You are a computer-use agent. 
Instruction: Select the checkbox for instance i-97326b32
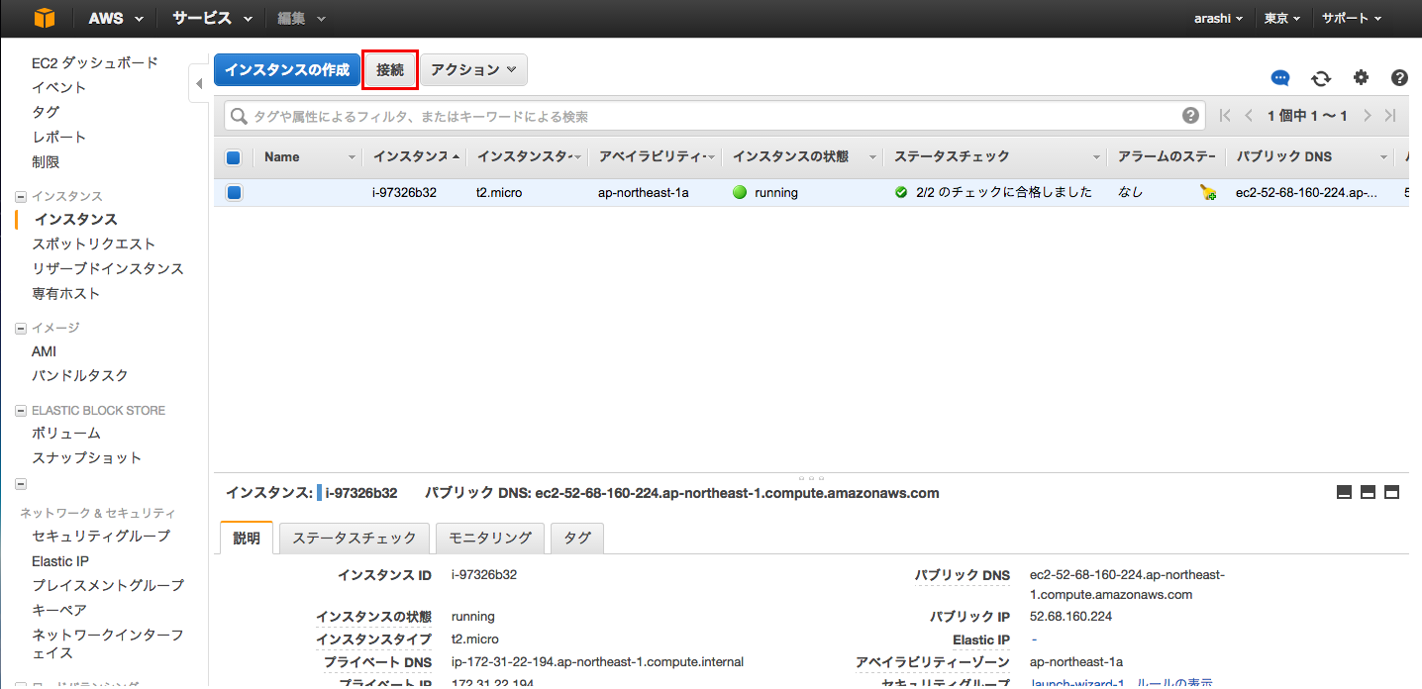tap(234, 192)
